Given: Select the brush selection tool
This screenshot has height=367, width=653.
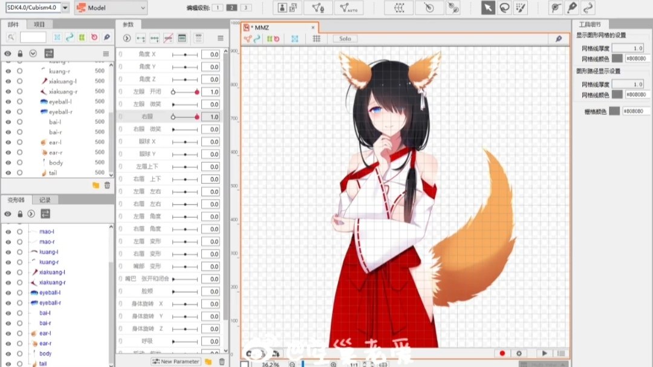Looking at the screenshot, I should 521,8.
